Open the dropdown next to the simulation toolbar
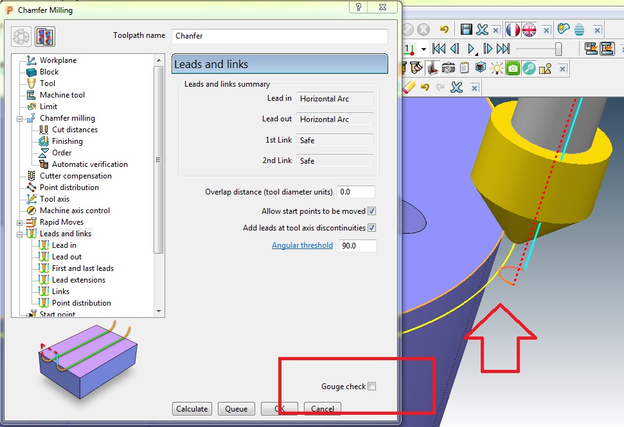Image resolution: width=624 pixels, height=427 pixels. (x=424, y=49)
